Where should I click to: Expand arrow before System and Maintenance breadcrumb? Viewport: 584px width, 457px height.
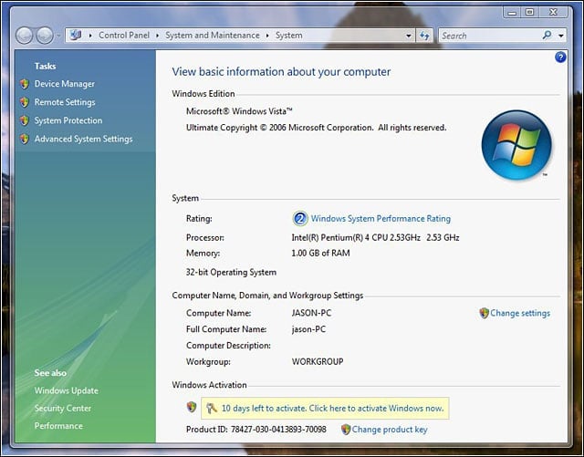[x=157, y=36]
